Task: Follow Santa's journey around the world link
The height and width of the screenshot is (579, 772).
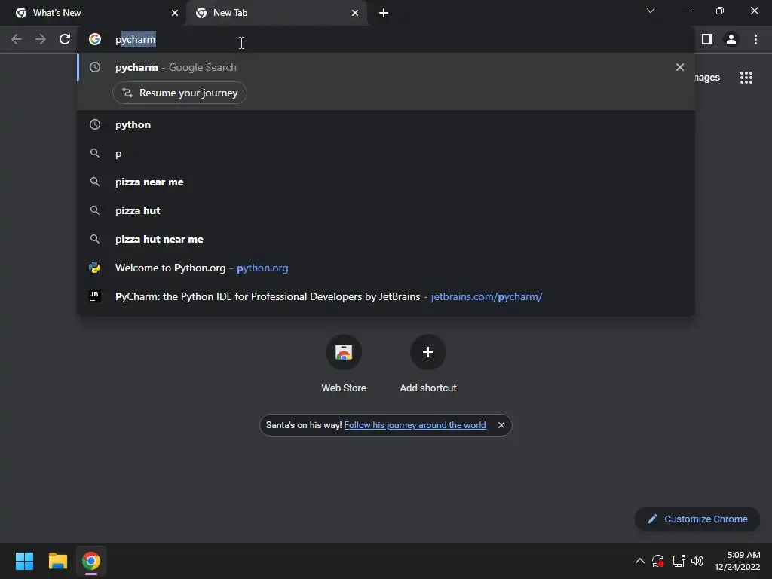Action: [415, 425]
